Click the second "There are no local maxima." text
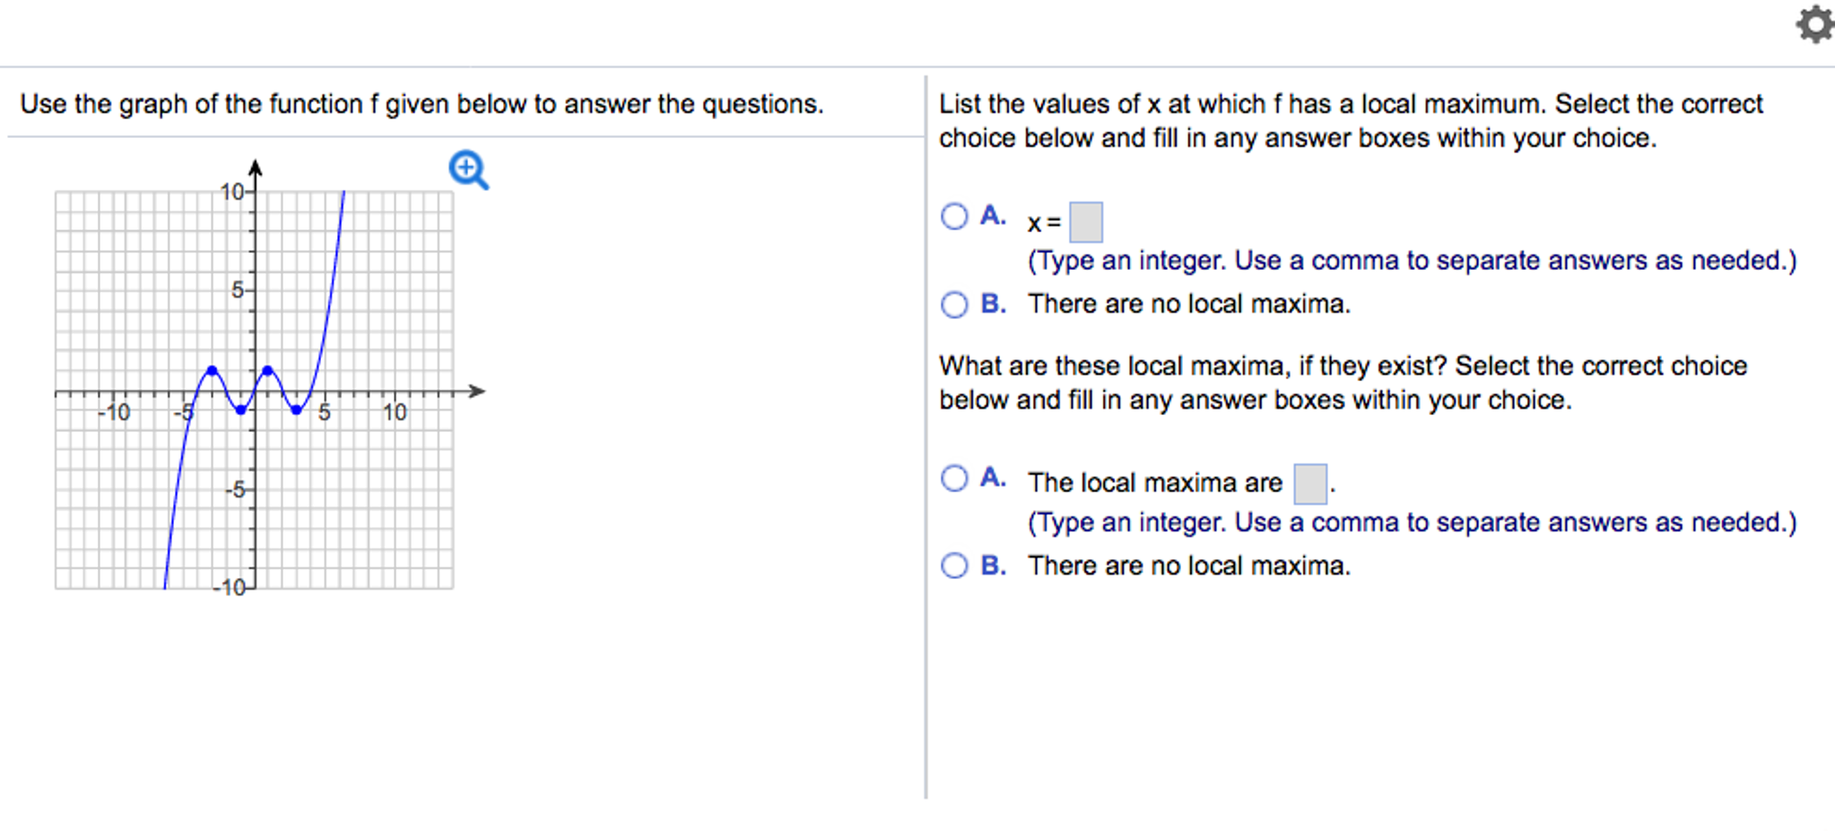This screenshot has height=831, width=1835. [1189, 566]
